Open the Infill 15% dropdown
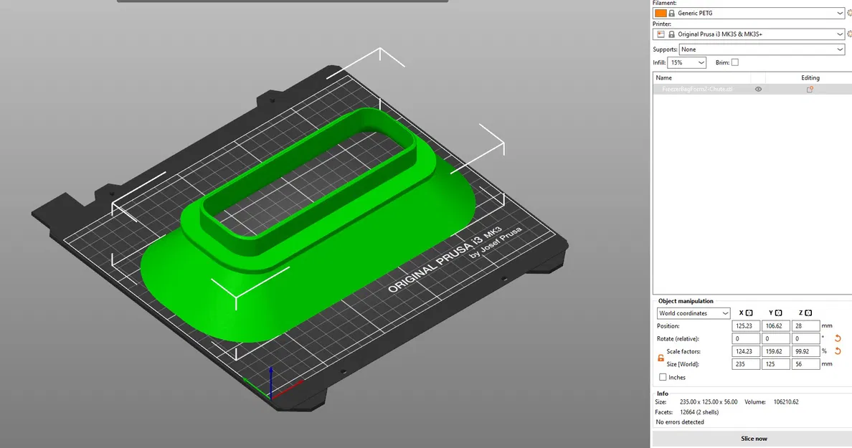 [686, 62]
